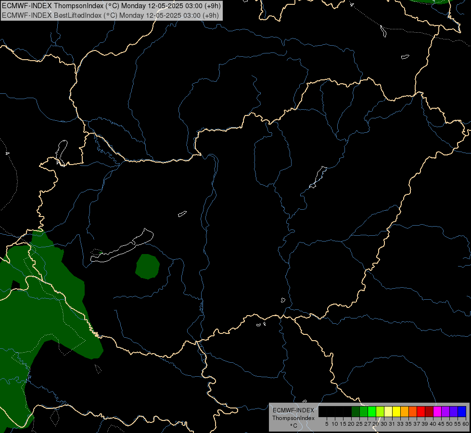The width and height of the screenshot is (471, 433).
Task: Pick the pure yellow 31–33 legend swatch
Action: (x=396, y=411)
